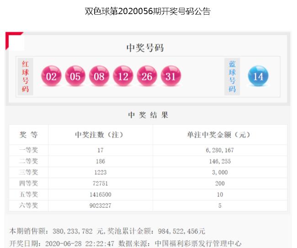This screenshot has width=297, height=248.
Task: Click the 单注中奖金额(元) column header
Action: (219, 135)
